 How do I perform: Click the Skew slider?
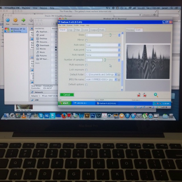110,35
